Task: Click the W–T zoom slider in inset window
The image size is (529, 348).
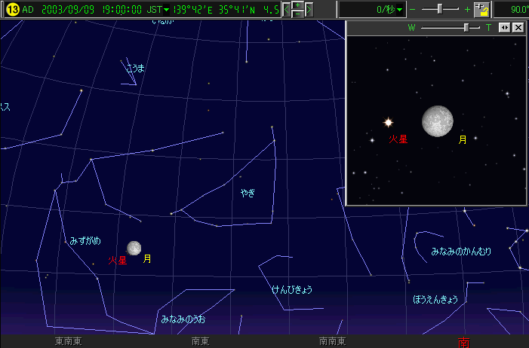Action: (466, 28)
